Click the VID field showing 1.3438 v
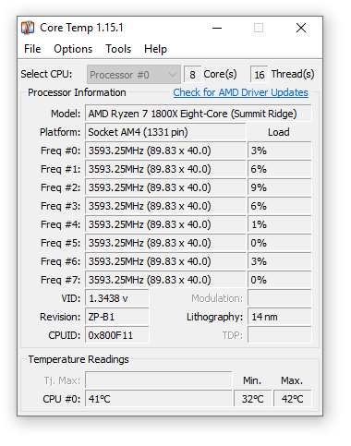351x446 pixels. click(117, 298)
